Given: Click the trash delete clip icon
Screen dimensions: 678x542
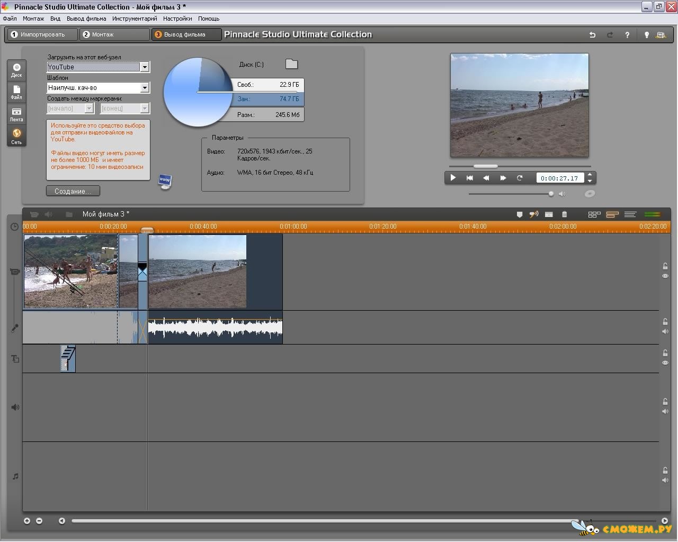Looking at the screenshot, I should coord(564,214).
